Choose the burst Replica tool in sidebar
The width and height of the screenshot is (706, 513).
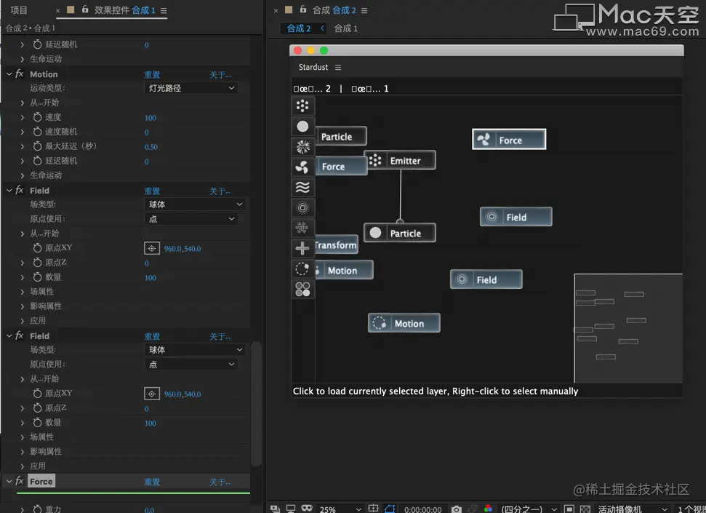(302, 146)
